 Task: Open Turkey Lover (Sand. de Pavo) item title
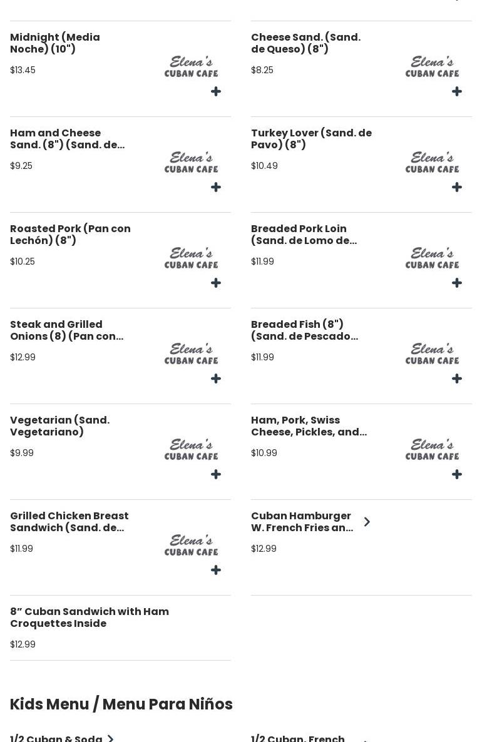tap(311, 138)
